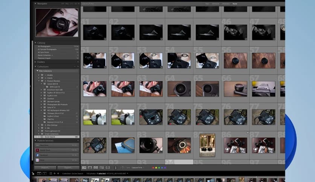Switch to Loupe view in the toolbar
Image resolution: width=315 pixels, height=182 pixels.
(x=90, y=167)
